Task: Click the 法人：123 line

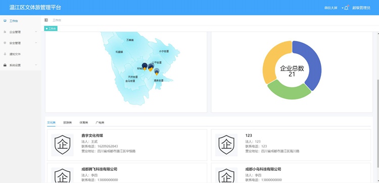Action: point(253,142)
